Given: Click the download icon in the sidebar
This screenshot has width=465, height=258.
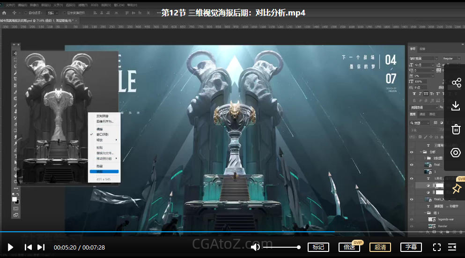Looking at the screenshot, I should click(x=456, y=106).
